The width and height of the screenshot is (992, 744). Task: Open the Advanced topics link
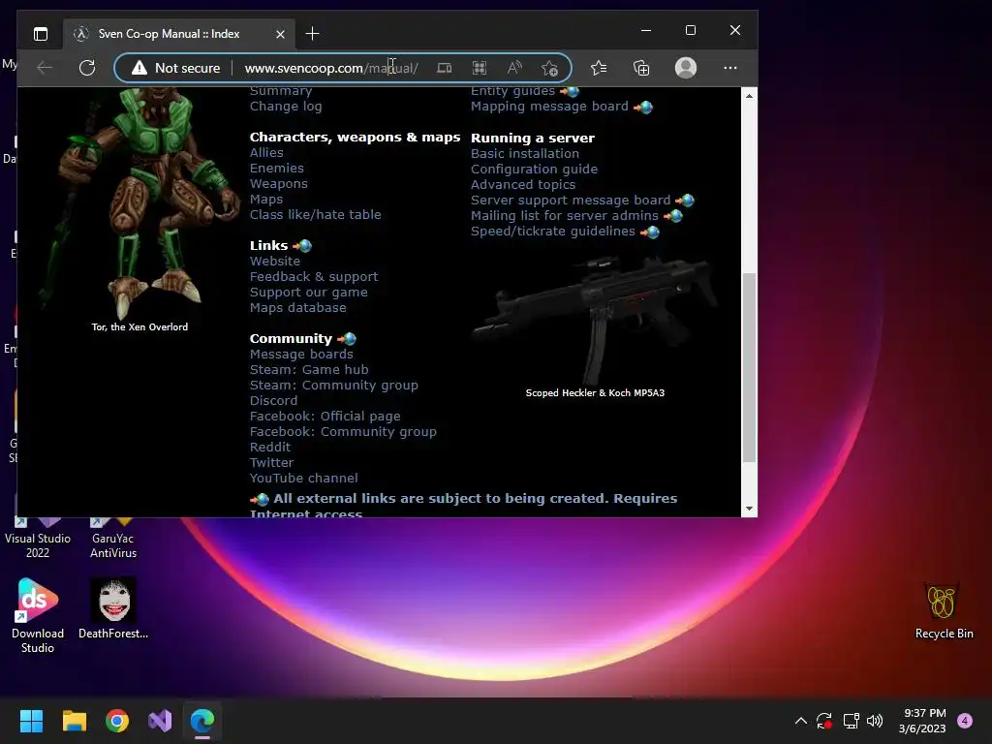tap(523, 185)
